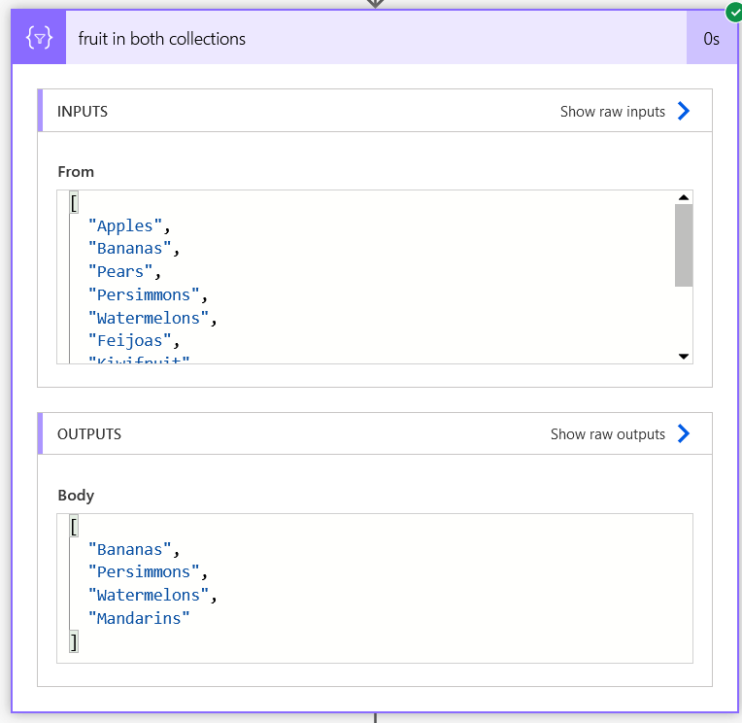Click the blue chevron beside Show raw outputs

coord(684,433)
